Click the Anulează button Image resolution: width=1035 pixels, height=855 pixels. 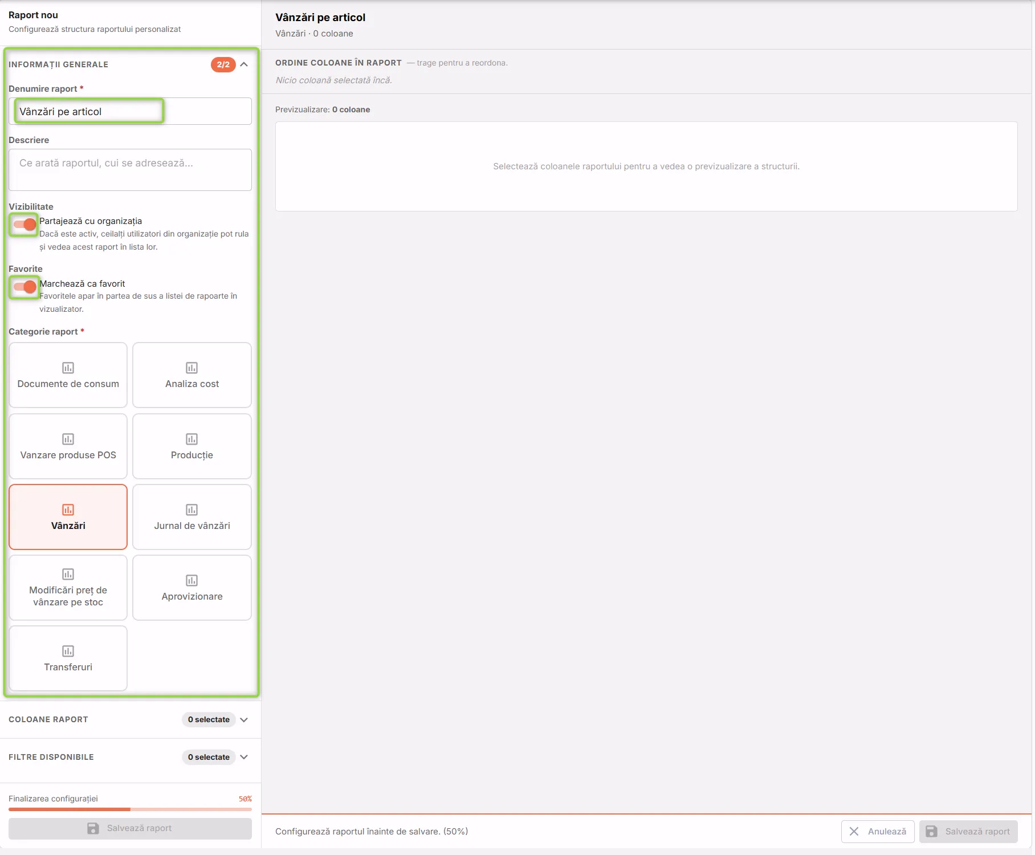(878, 832)
